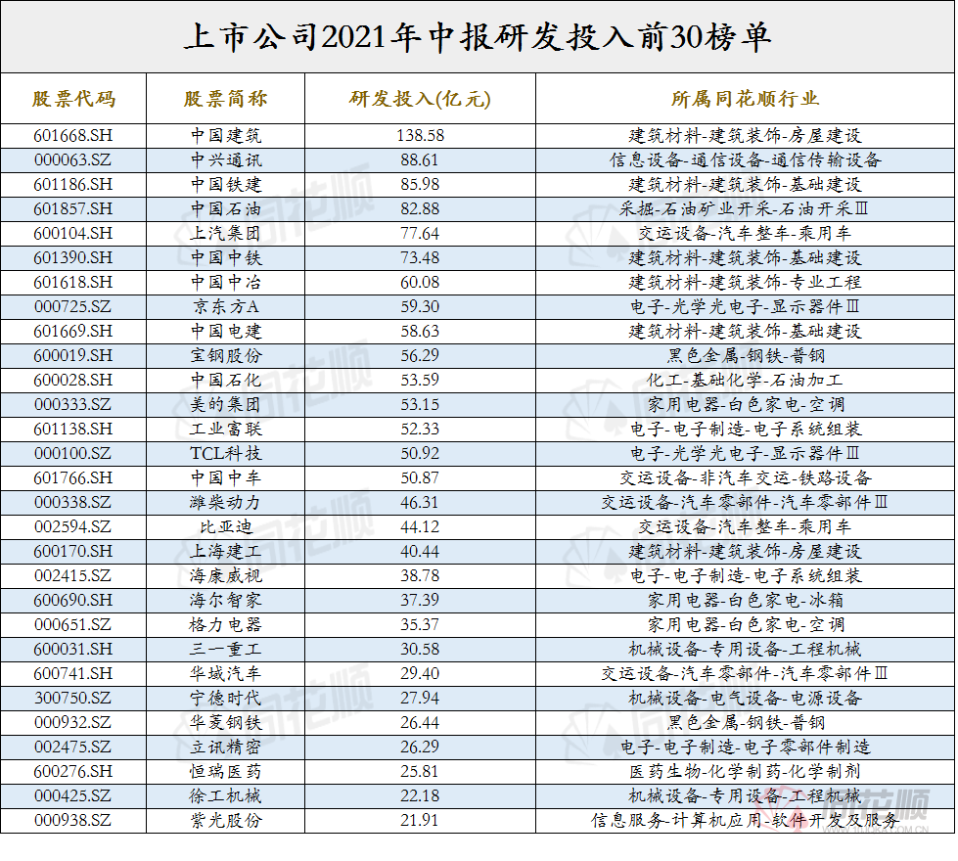Click industry 建筑材料-建筑装饰-专业工程
958x861 pixels.
(x=745, y=283)
